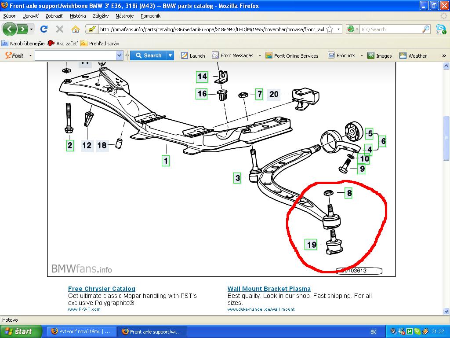This screenshot has height=338, width=450.
Task: Expand the Foxit Products dropdown arrow
Action: tap(362, 55)
